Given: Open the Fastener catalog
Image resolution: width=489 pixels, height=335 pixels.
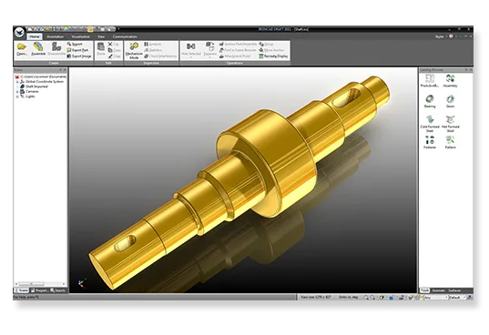Looking at the screenshot, I should coord(430,142).
